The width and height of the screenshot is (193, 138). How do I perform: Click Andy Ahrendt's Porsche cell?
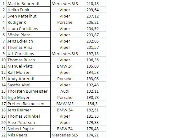[65, 79]
